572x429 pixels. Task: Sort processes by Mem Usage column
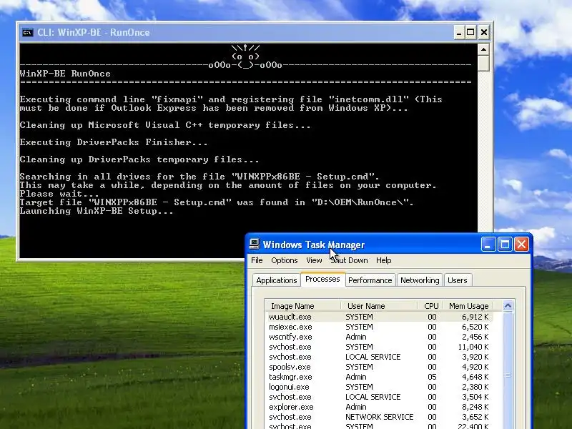click(468, 306)
